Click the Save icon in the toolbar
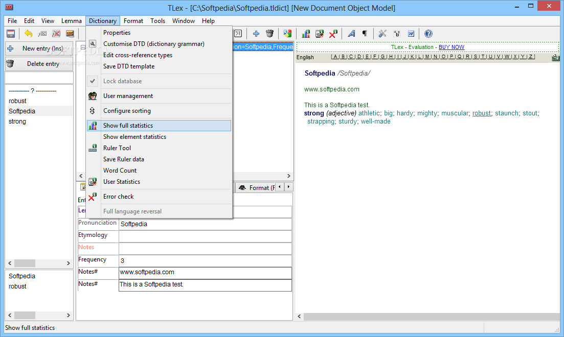 click(10, 34)
